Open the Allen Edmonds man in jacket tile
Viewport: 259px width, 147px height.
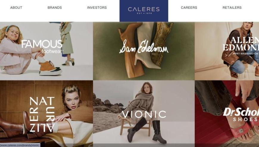tap(227, 51)
